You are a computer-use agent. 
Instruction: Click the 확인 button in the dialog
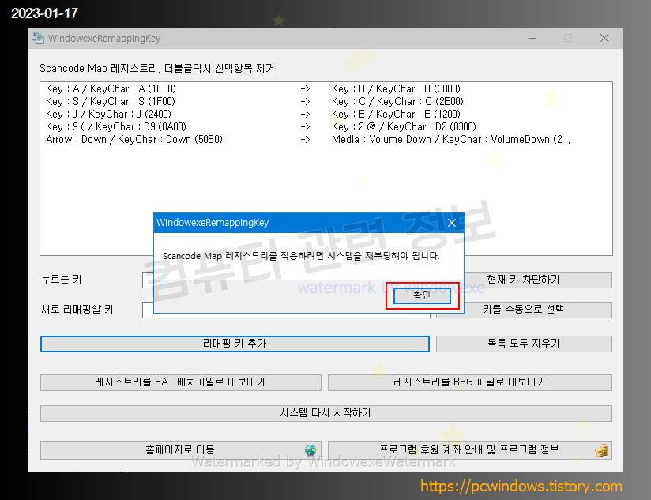[422, 295]
